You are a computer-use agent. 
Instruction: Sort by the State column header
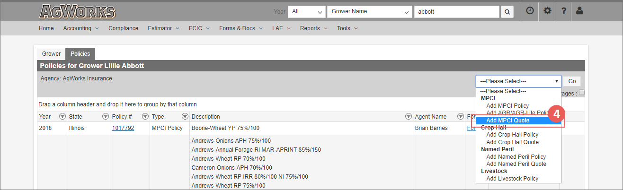click(75, 117)
